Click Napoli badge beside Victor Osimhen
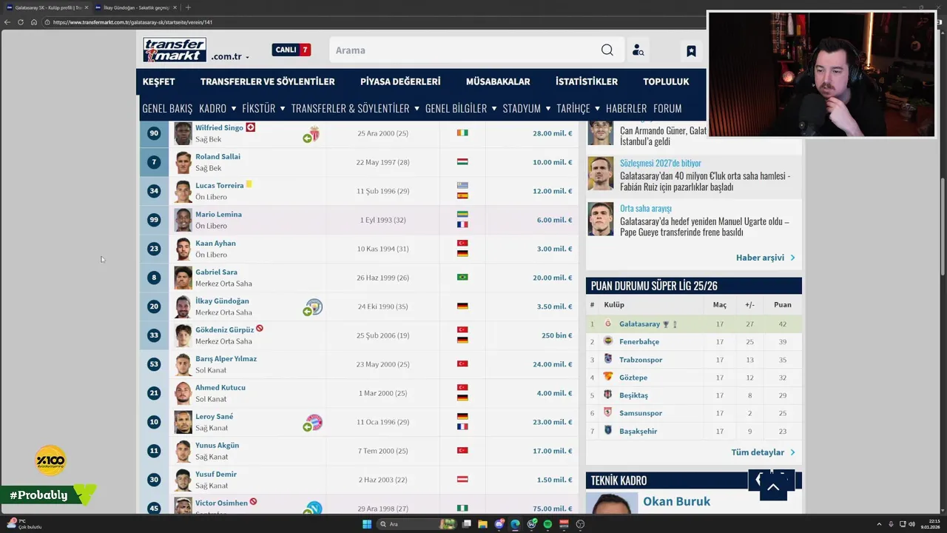This screenshot has height=533, width=947. (x=314, y=509)
